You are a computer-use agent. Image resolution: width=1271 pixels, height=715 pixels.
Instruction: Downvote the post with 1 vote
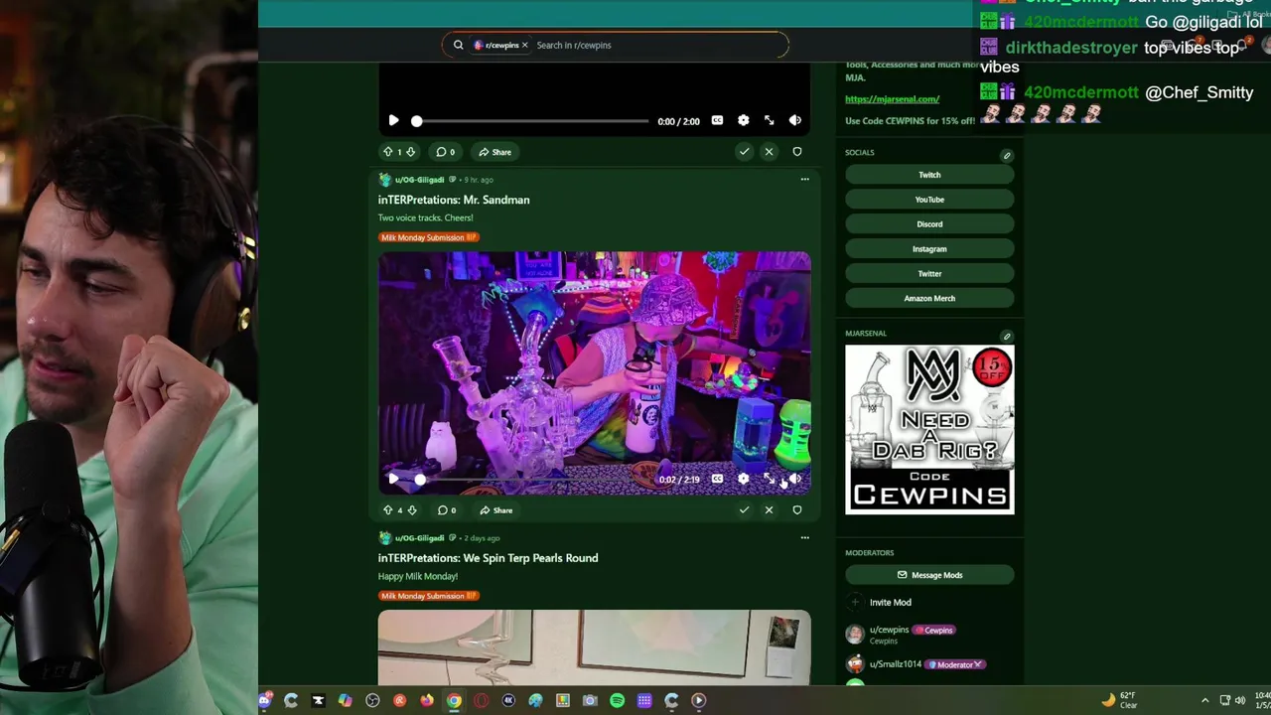(410, 152)
